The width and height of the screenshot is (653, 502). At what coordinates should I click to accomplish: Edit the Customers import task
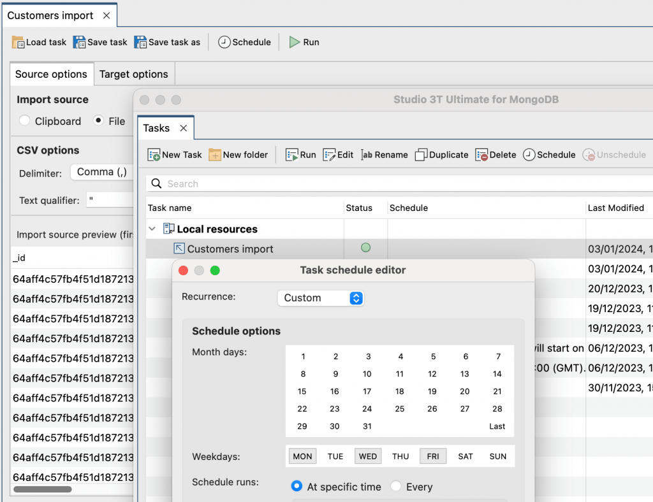(x=337, y=154)
